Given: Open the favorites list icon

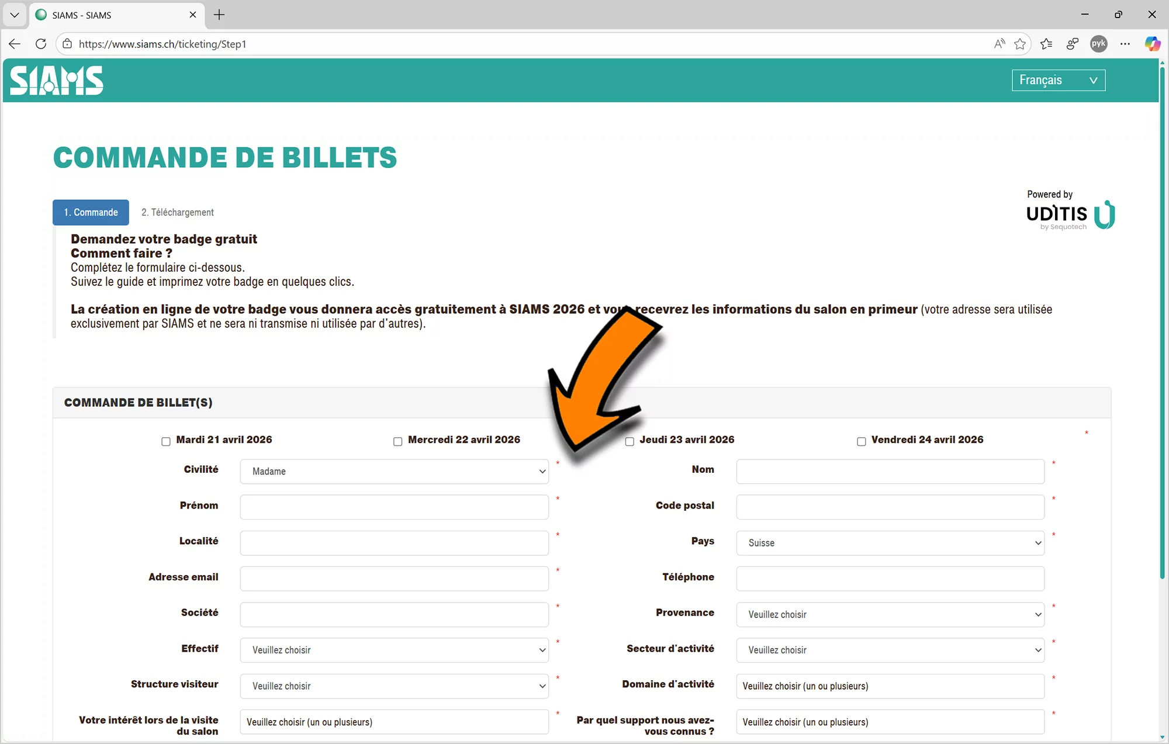Looking at the screenshot, I should (x=1046, y=44).
